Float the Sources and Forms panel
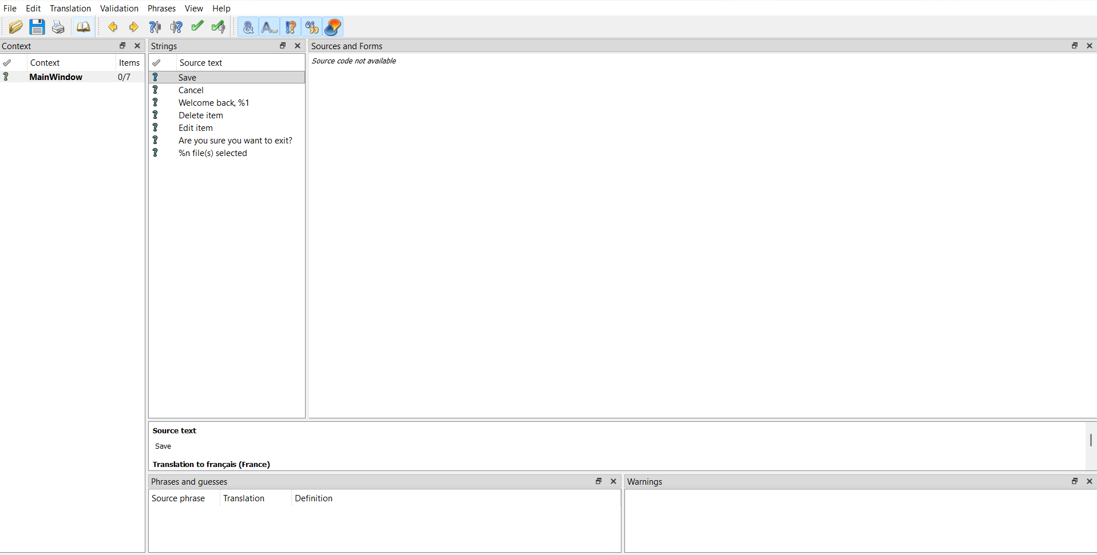 (1075, 46)
